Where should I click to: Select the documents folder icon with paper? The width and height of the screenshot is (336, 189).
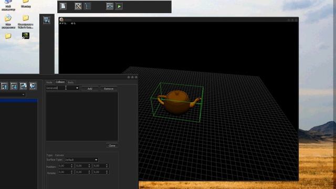click(x=8, y=18)
